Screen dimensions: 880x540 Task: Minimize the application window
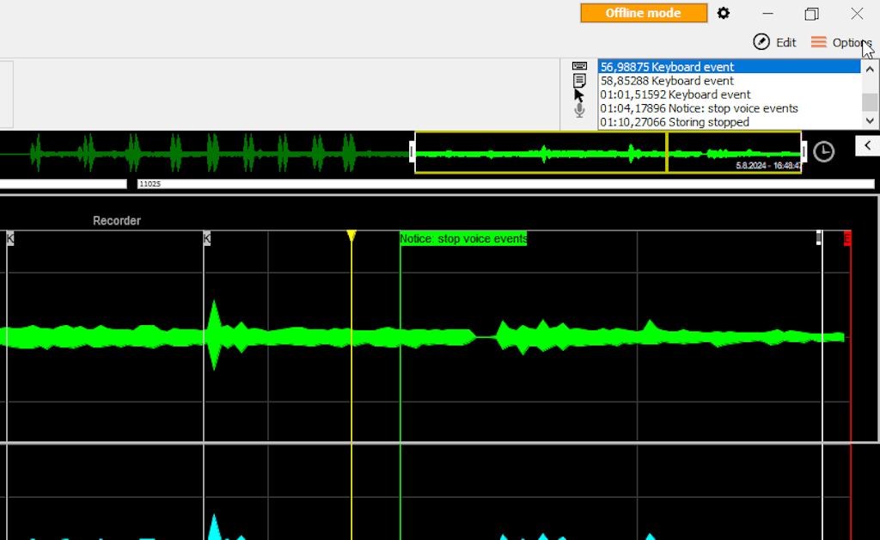(x=767, y=14)
